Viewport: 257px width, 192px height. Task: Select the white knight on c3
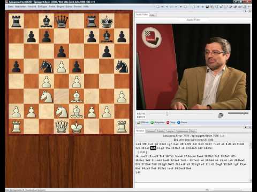tap(47, 97)
